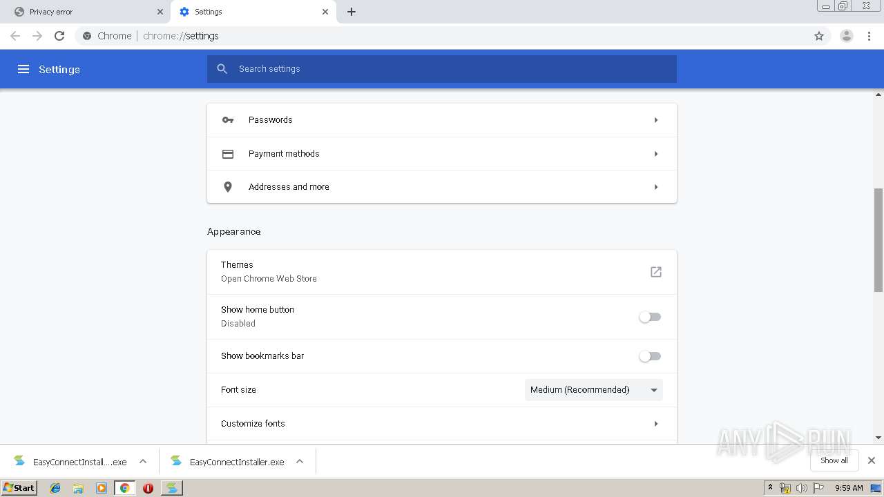Switch to Settings tab
Viewport: 884px width, 497px height.
point(253,12)
